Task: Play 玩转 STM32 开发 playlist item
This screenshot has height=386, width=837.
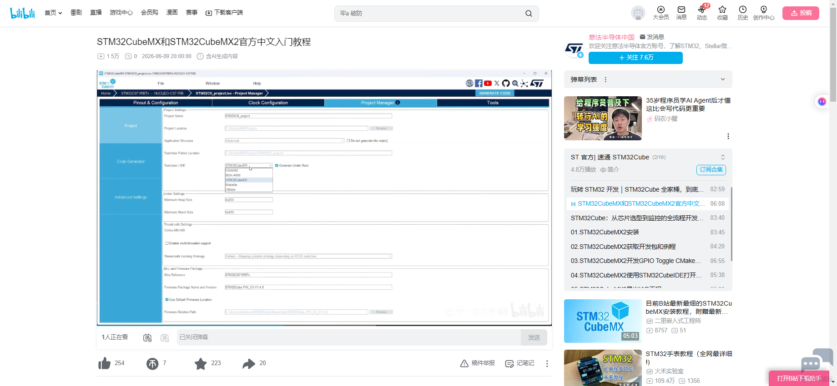Action: point(648,189)
